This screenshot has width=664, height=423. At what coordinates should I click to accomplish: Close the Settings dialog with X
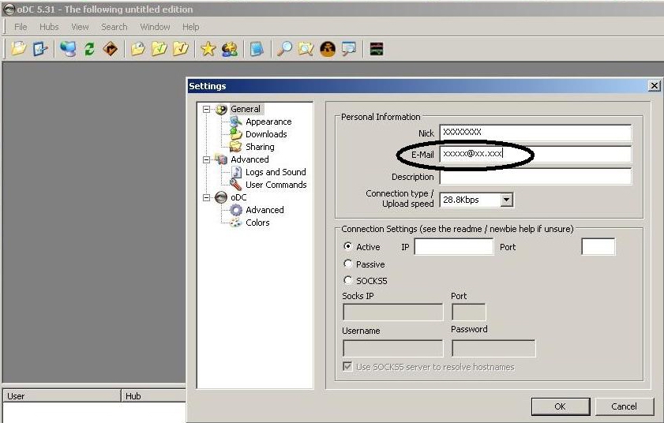click(x=654, y=85)
